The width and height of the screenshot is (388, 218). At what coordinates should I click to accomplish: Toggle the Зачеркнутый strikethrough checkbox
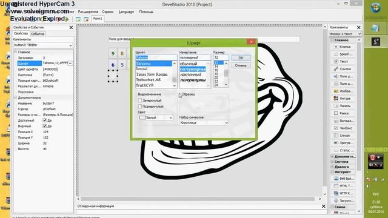point(140,101)
